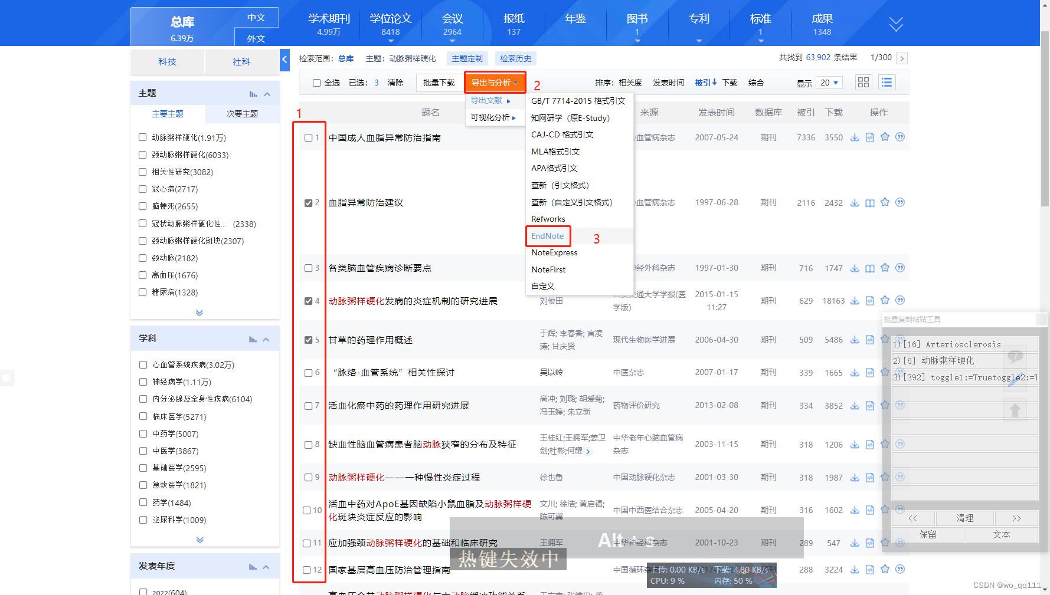This screenshot has width=1050, height=595.
Task: Read 各类脑血管疾病诊断要点 online
Action: coord(870,268)
